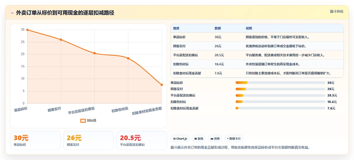Image resolution: width=354 pixels, height=160 pixels.
Task: Click the chart point for 平台及配送扣费后
Action: pos(94,53)
